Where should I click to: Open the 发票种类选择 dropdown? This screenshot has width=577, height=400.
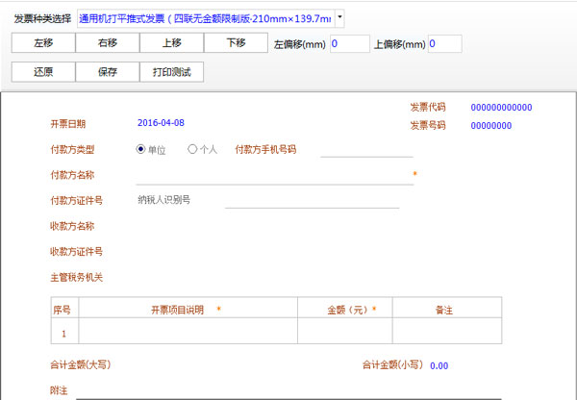tap(339, 18)
